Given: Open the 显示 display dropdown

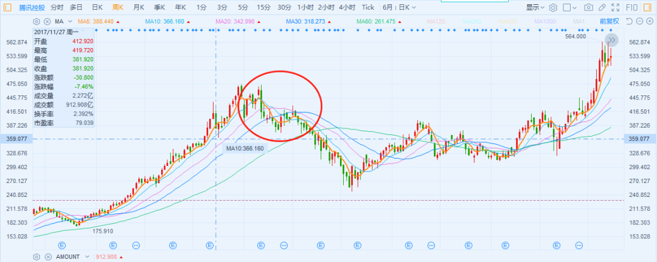Looking at the screenshot, I should [x=535, y=7].
